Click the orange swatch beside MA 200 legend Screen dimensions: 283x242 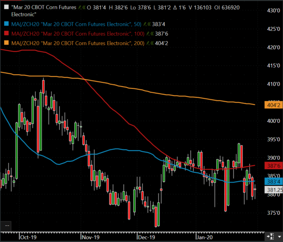point(6,43)
